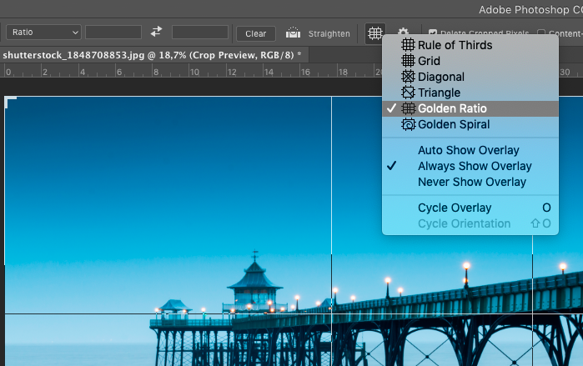Image resolution: width=583 pixels, height=366 pixels.
Task: Click Cycle Overlay menu item
Action: click(455, 208)
